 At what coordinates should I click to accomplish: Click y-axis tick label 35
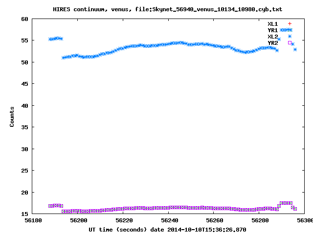coord(25,127)
